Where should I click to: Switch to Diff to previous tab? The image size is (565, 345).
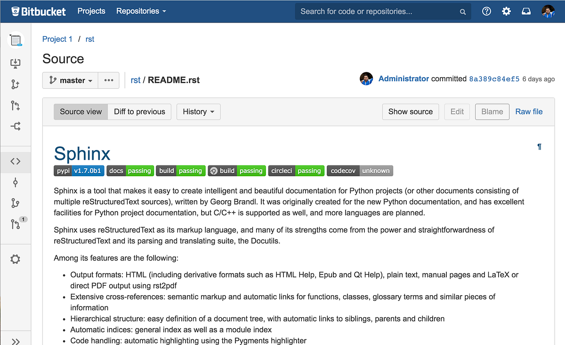click(139, 111)
